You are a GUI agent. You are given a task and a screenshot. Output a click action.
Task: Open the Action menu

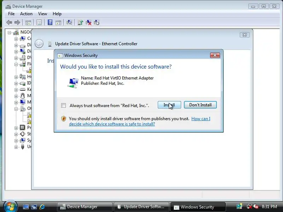click(x=26, y=14)
